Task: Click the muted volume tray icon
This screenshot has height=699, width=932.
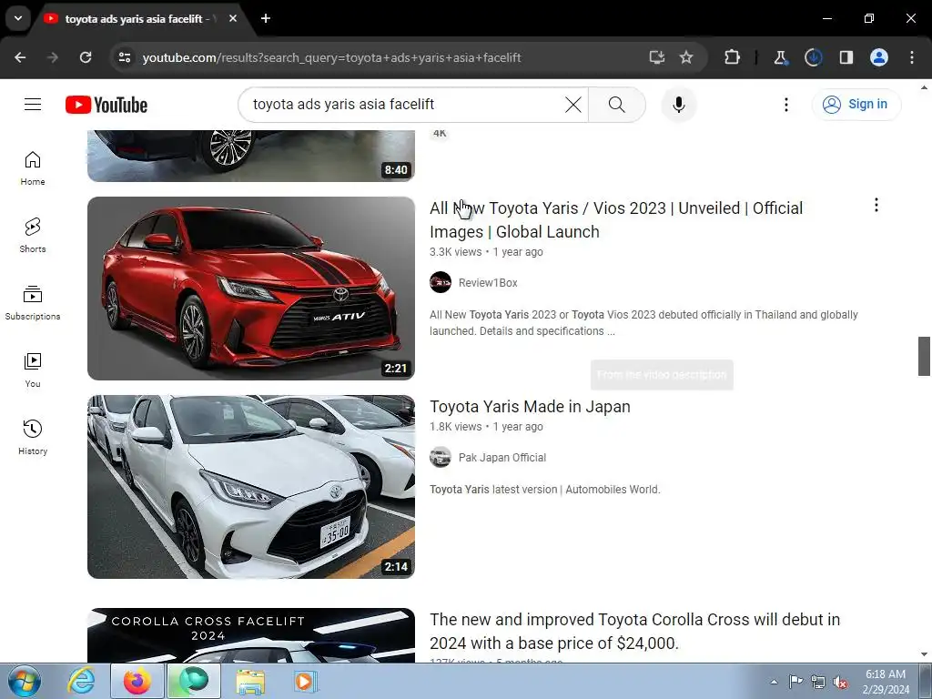Action: [840, 682]
